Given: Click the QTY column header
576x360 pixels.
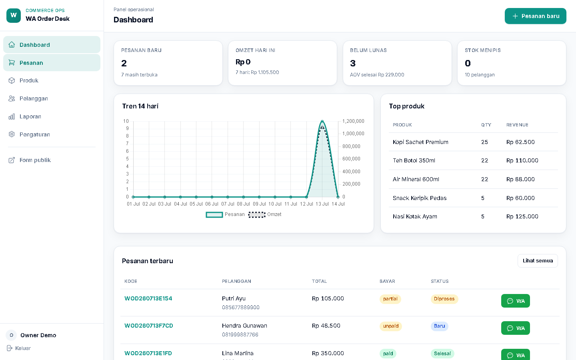Looking at the screenshot, I should point(486,125).
